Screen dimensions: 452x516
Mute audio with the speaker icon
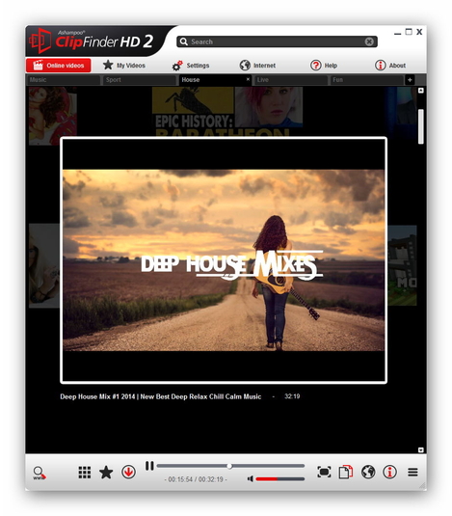click(x=251, y=478)
